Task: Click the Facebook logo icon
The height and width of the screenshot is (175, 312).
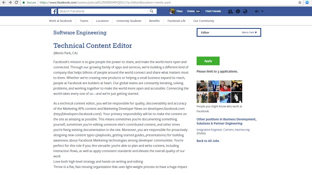Action: 54,11
